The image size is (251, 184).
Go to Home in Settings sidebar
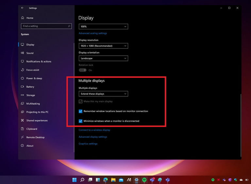pyautogui.click(x=30, y=18)
